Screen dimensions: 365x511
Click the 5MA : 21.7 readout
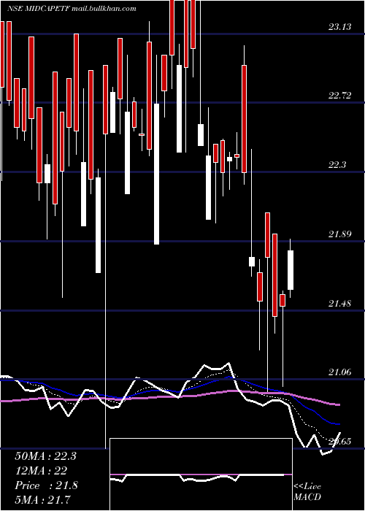43,500
